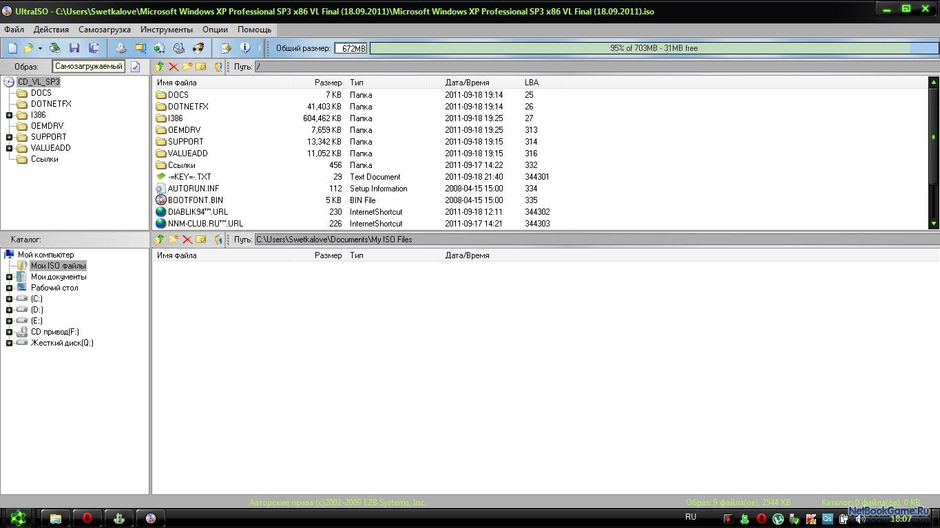Click the Save As toolbar icon

click(x=94, y=48)
